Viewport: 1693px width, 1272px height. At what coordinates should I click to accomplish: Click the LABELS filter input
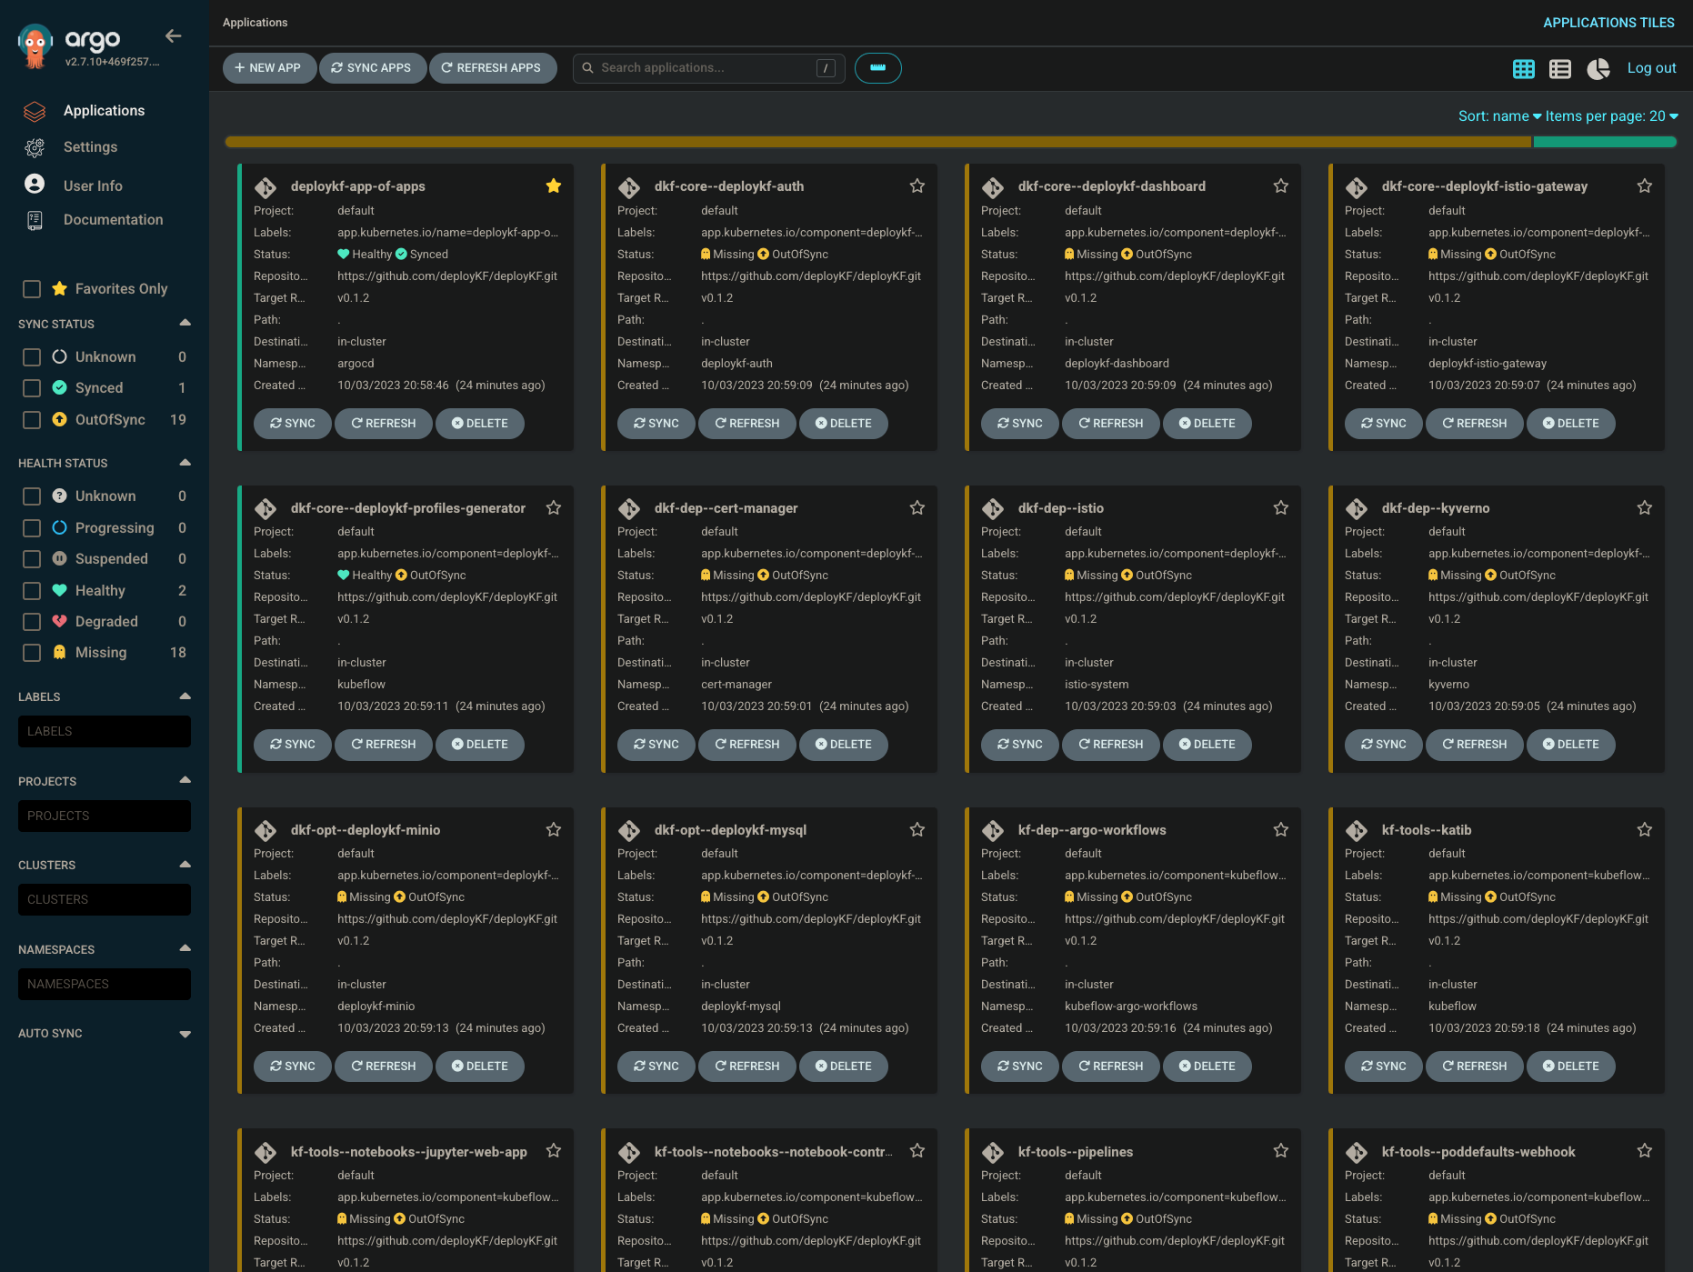105,732
